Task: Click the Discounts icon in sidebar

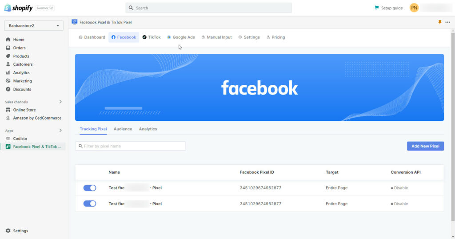Action: tap(8, 89)
